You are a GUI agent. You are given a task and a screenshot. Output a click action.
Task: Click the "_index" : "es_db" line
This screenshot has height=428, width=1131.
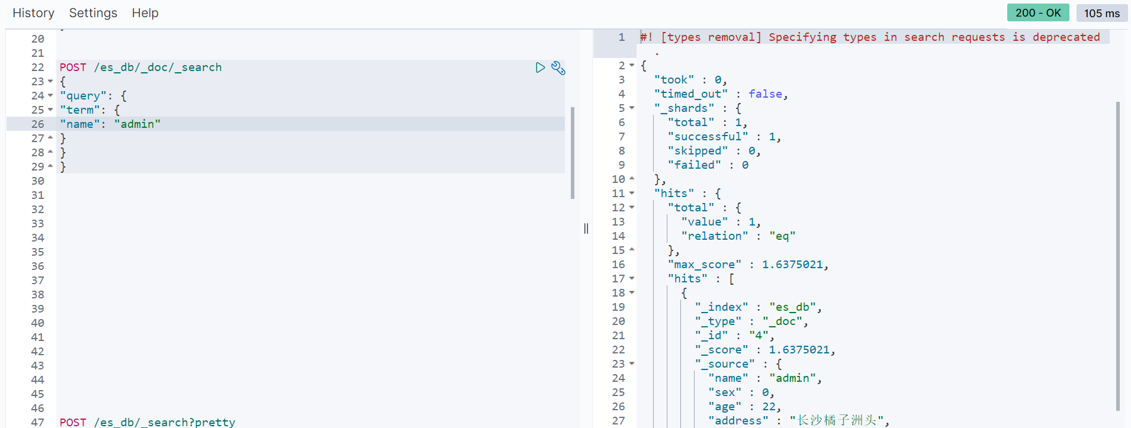[758, 307]
